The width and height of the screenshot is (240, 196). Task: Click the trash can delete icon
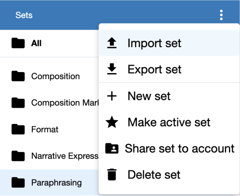point(112,174)
